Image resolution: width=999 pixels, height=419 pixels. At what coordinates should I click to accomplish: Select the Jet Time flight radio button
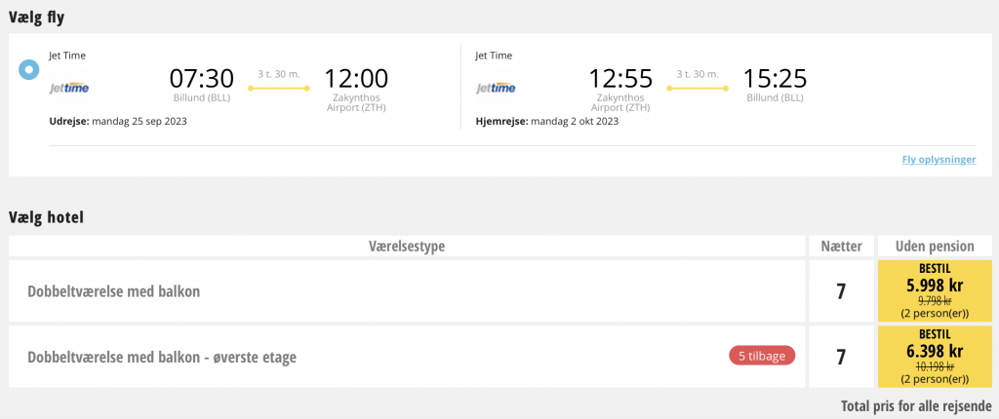[29, 69]
